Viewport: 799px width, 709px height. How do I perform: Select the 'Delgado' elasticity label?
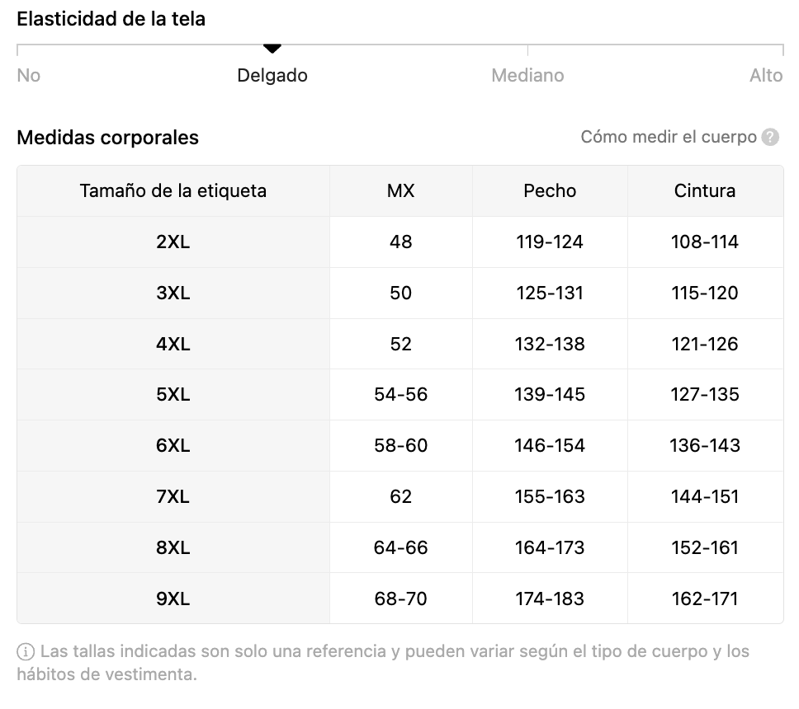pos(272,76)
